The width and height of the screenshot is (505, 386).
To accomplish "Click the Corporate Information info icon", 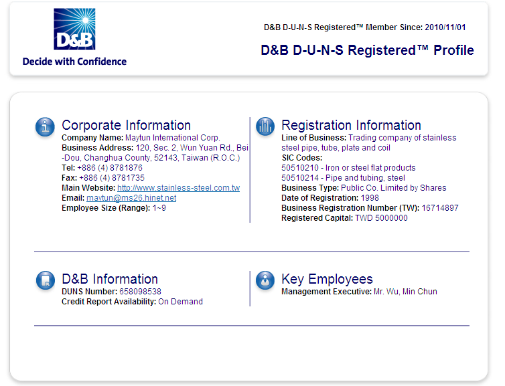I will (45, 126).
